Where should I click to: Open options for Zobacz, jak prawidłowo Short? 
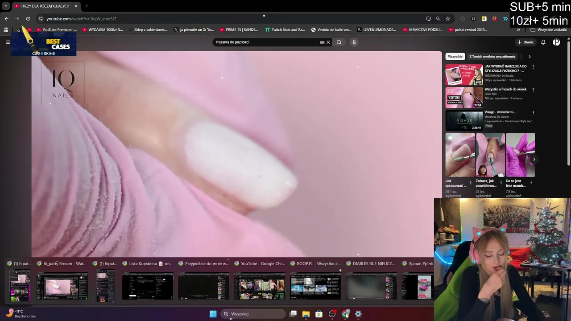(501, 182)
